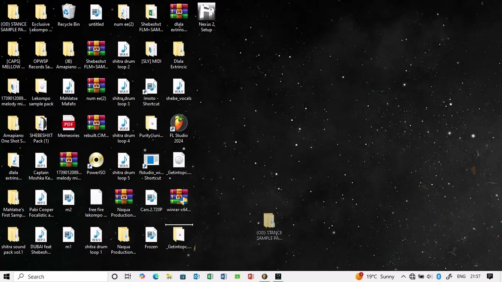Image resolution: width=502 pixels, height=282 pixels.
Task: Open Microsoft Store from the taskbar
Action: (x=183, y=277)
